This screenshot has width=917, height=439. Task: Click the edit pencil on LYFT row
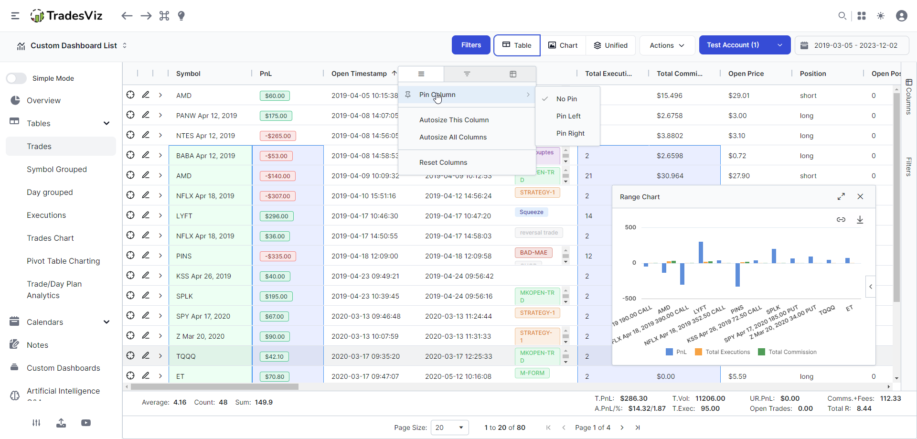(146, 215)
